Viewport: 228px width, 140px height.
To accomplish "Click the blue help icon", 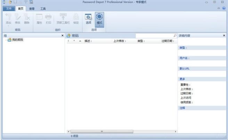I will (224, 8).
